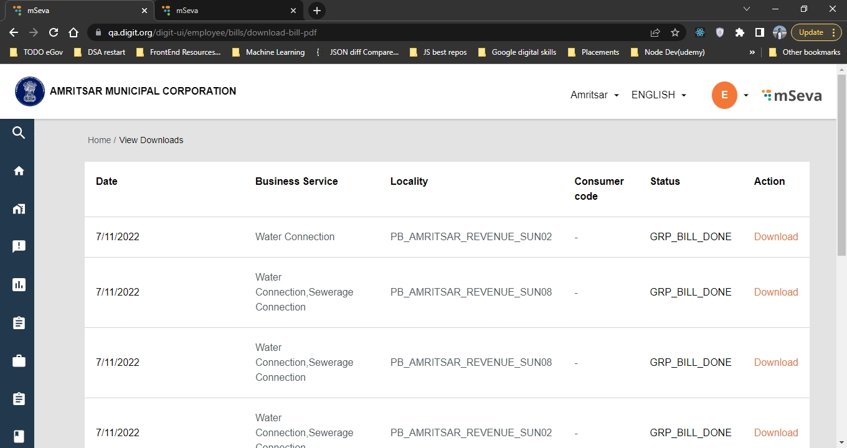Click the page vertical scrollbar thumb
This screenshot has height=448, width=847.
coord(841,165)
